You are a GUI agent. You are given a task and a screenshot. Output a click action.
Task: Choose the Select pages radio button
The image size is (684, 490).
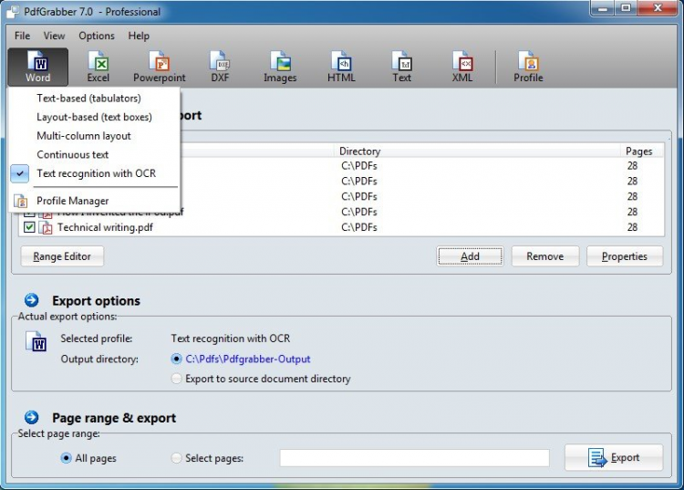coord(176,458)
